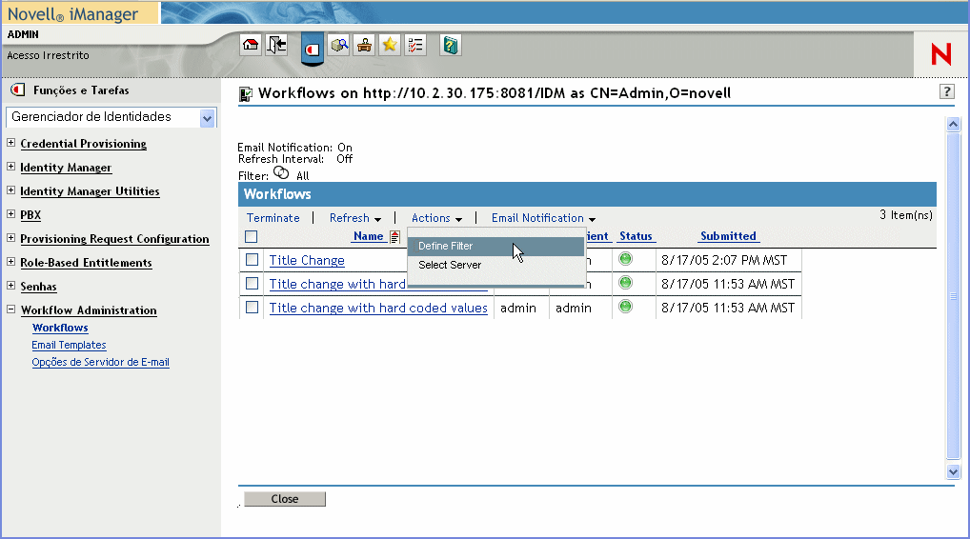Click the sort icon beside Name column
Viewport: 970px width, 539px height.
[394, 236]
